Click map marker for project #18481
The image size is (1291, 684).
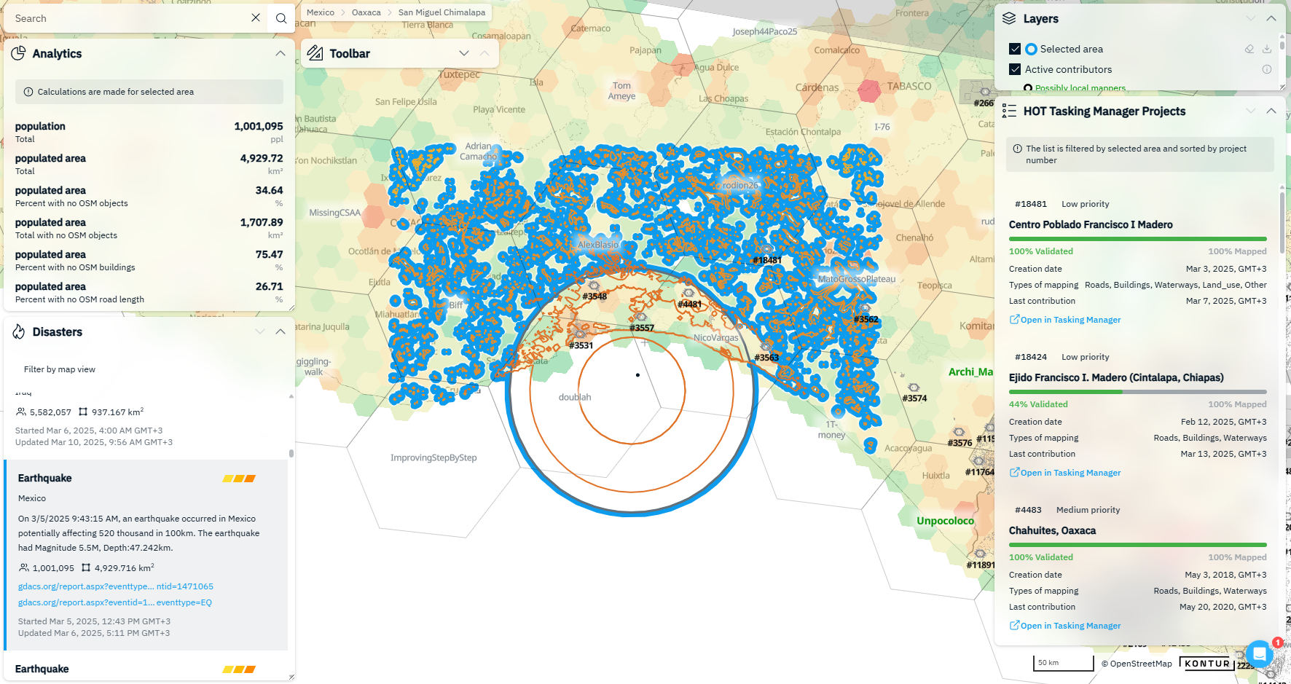coord(767,250)
